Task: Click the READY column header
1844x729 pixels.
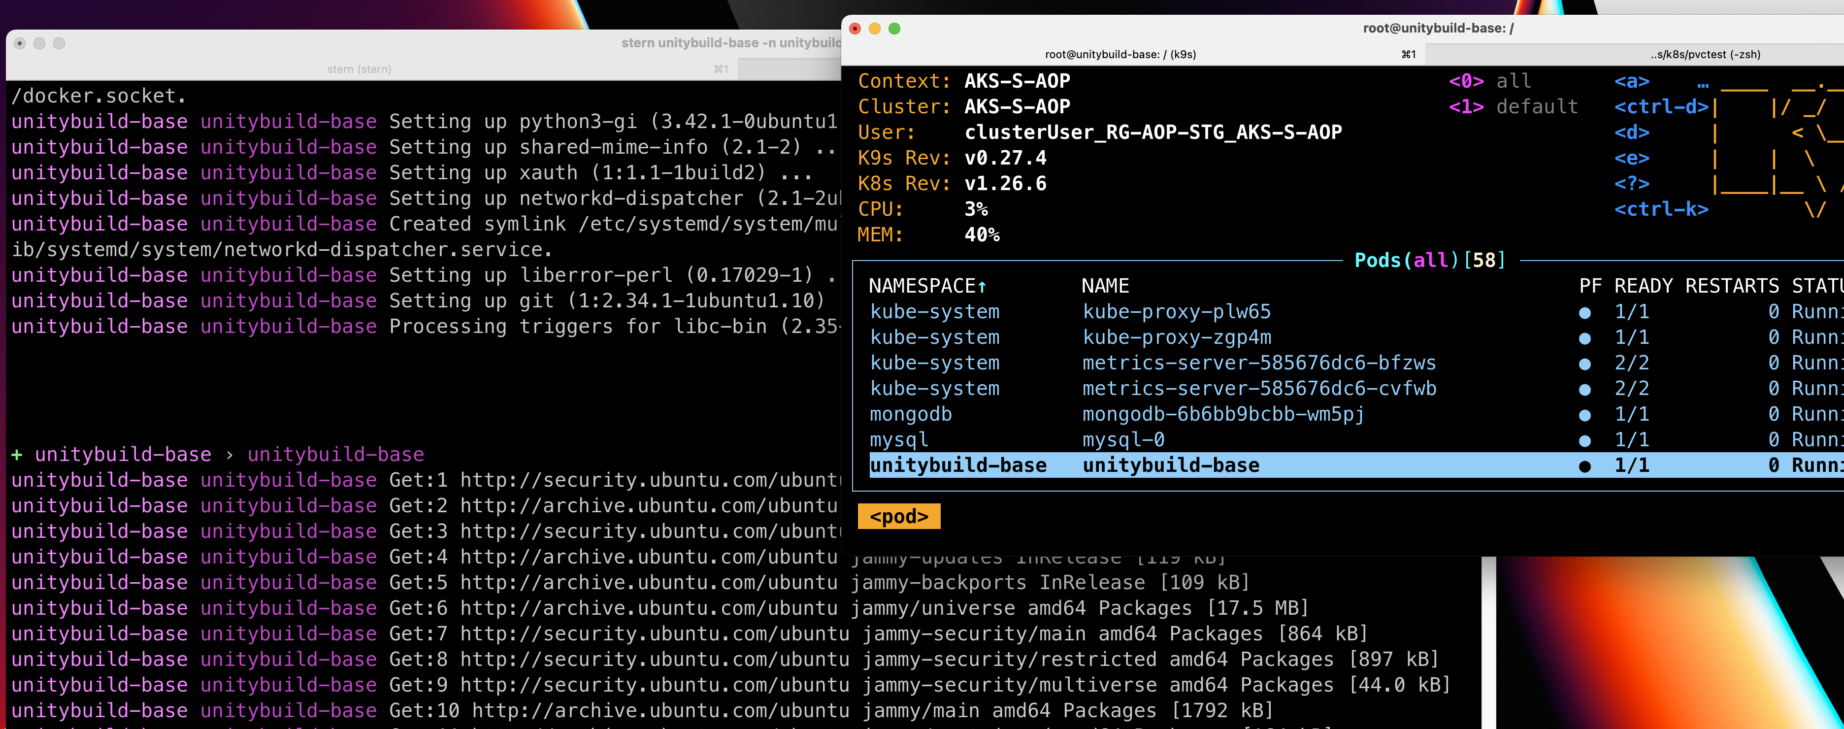Action: [1643, 287]
